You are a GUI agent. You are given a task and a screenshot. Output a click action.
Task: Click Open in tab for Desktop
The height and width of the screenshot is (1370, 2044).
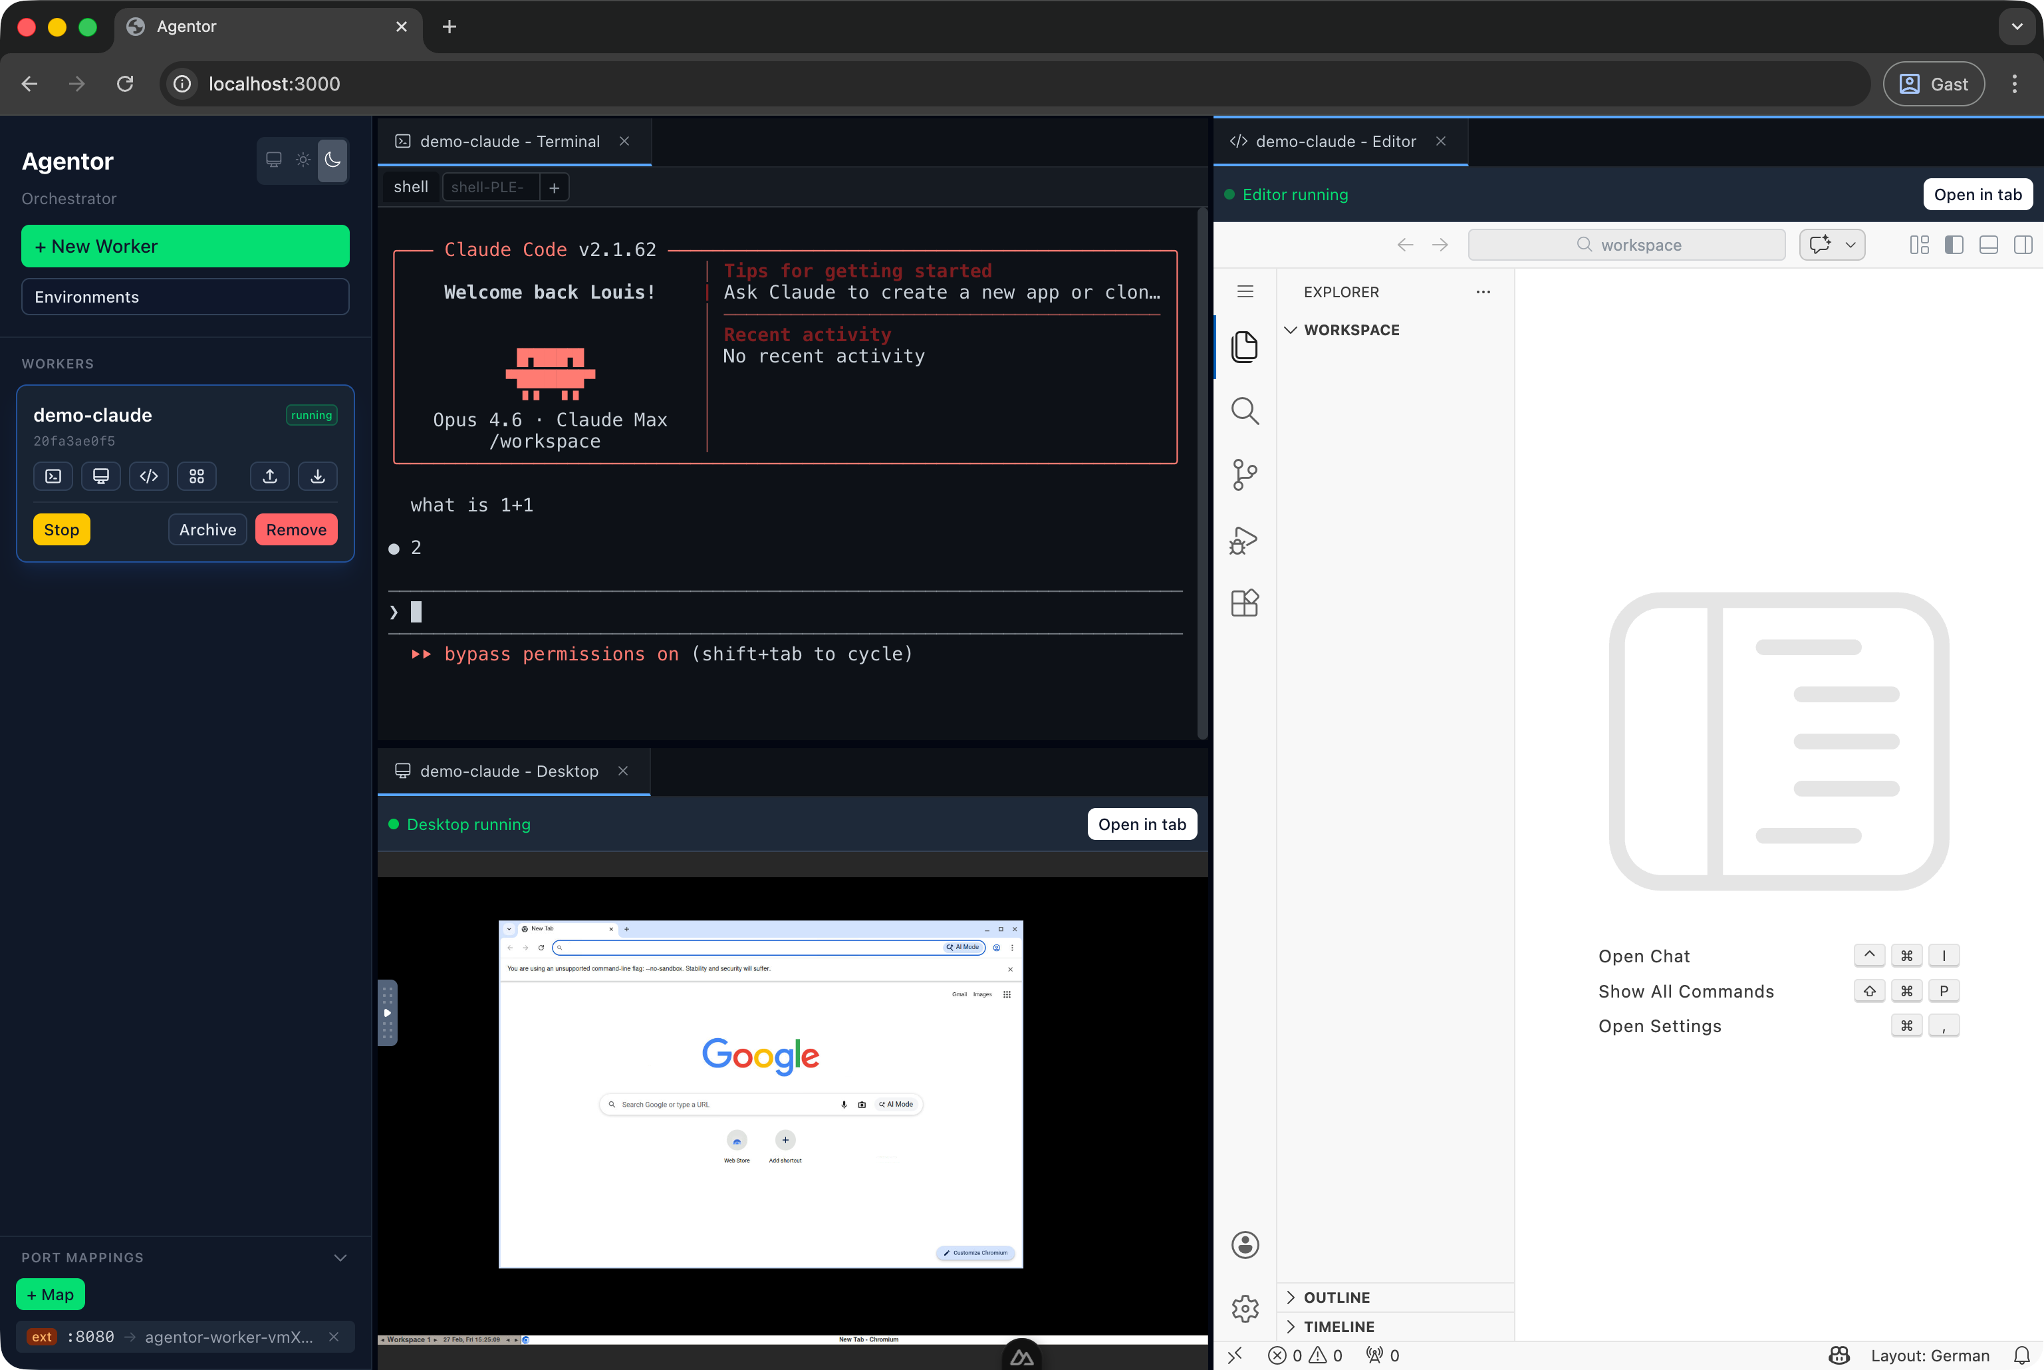[1142, 824]
